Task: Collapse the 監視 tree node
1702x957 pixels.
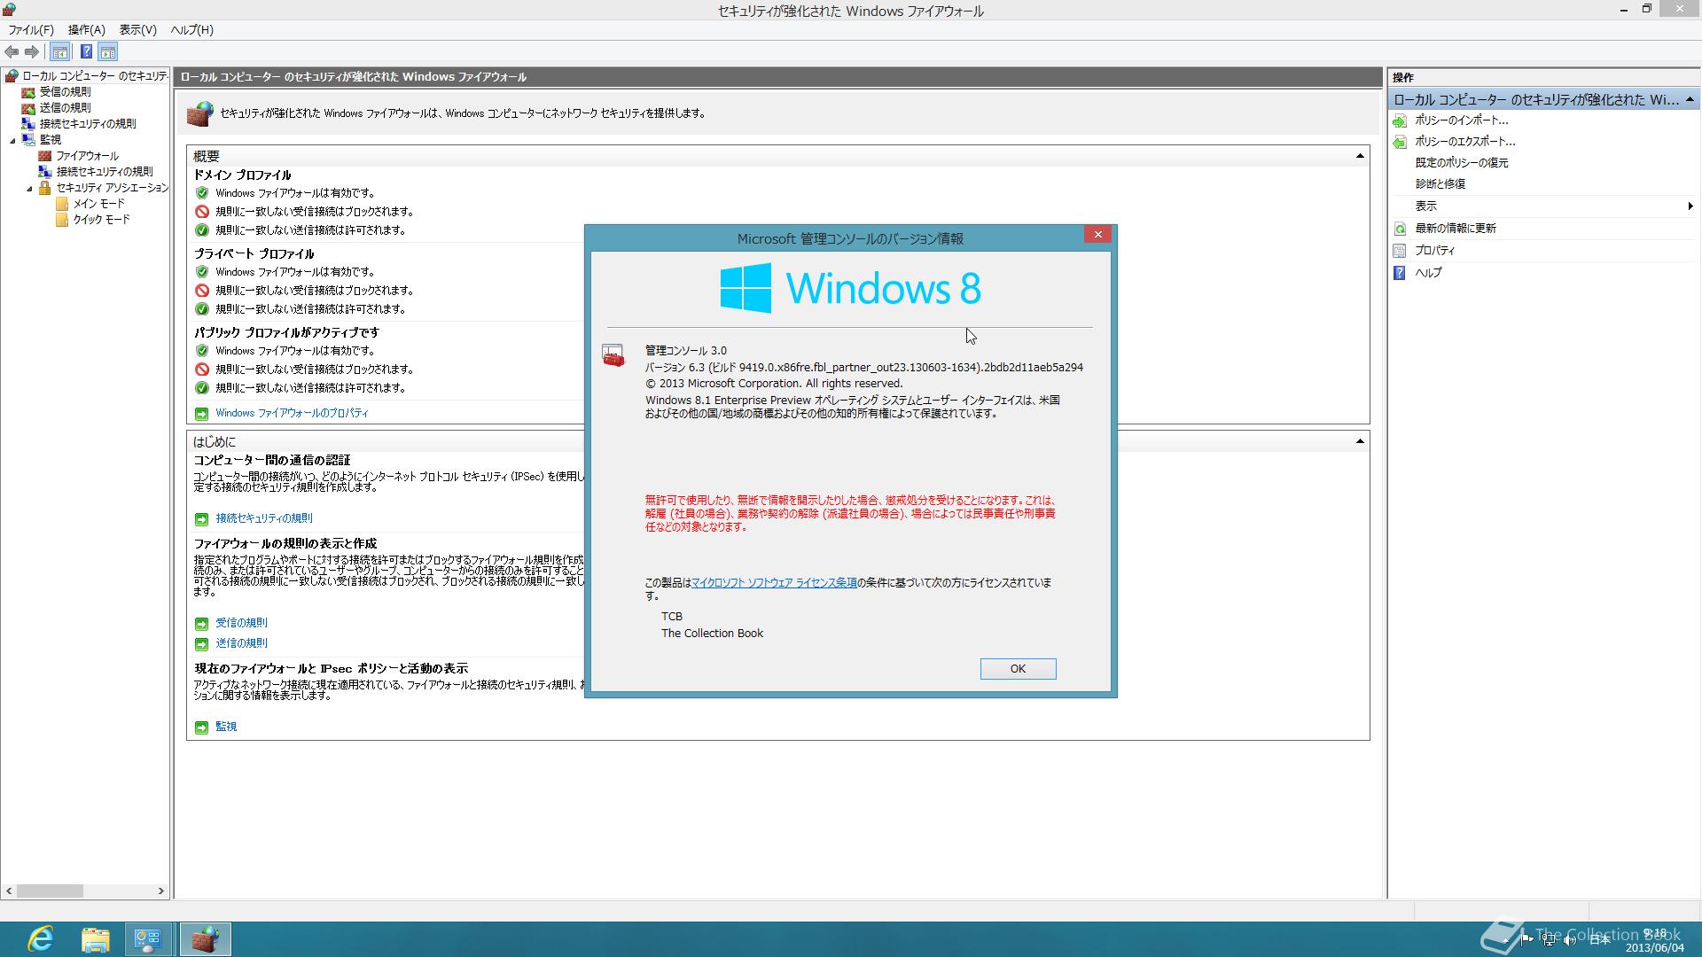Action: tap(13, 140)
